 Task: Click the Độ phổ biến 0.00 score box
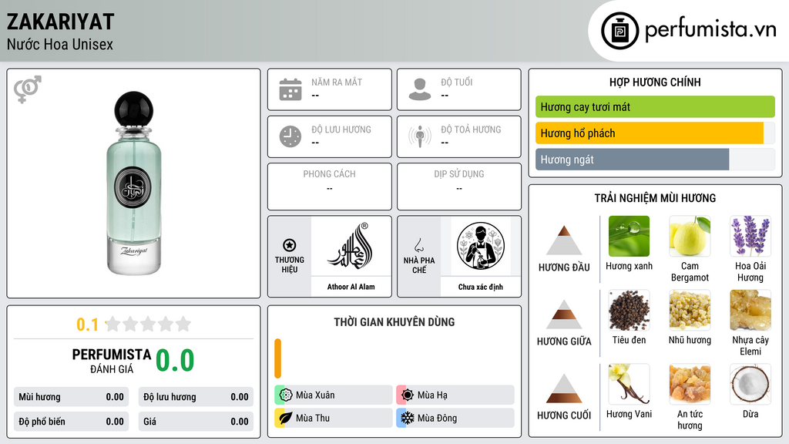tap(71, 422)
